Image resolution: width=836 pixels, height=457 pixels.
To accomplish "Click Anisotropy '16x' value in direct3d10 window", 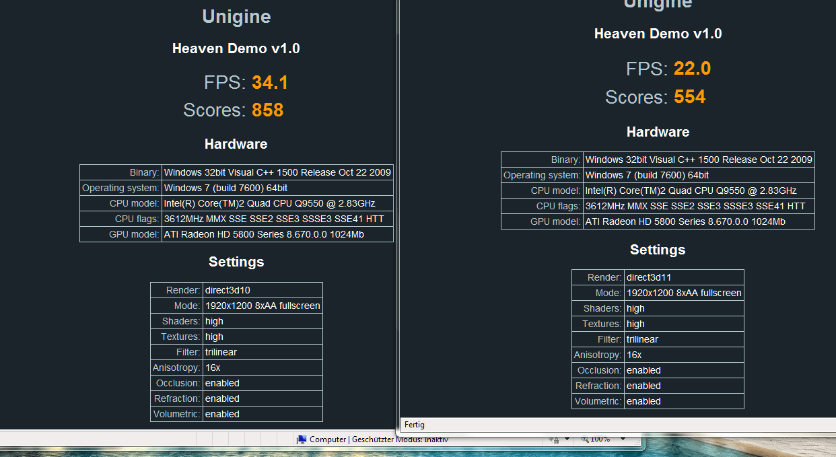I will coord(213,367).
